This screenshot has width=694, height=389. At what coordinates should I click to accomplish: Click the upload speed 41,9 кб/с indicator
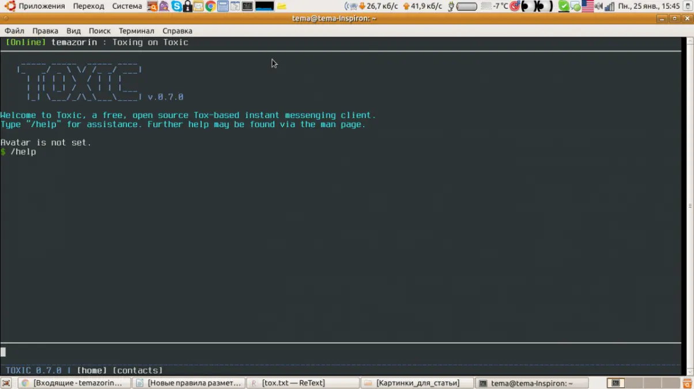(x=423, y=6)
